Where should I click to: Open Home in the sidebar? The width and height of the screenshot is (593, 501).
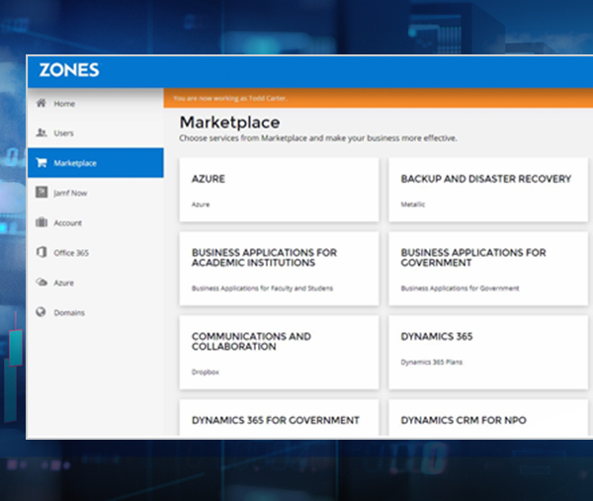click(x=96, y=103)
